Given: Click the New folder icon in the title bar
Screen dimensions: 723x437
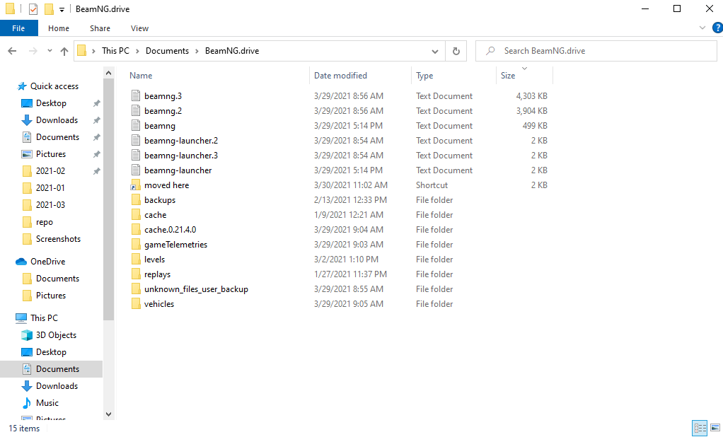Looking at the screenshot, I should 49,8.
